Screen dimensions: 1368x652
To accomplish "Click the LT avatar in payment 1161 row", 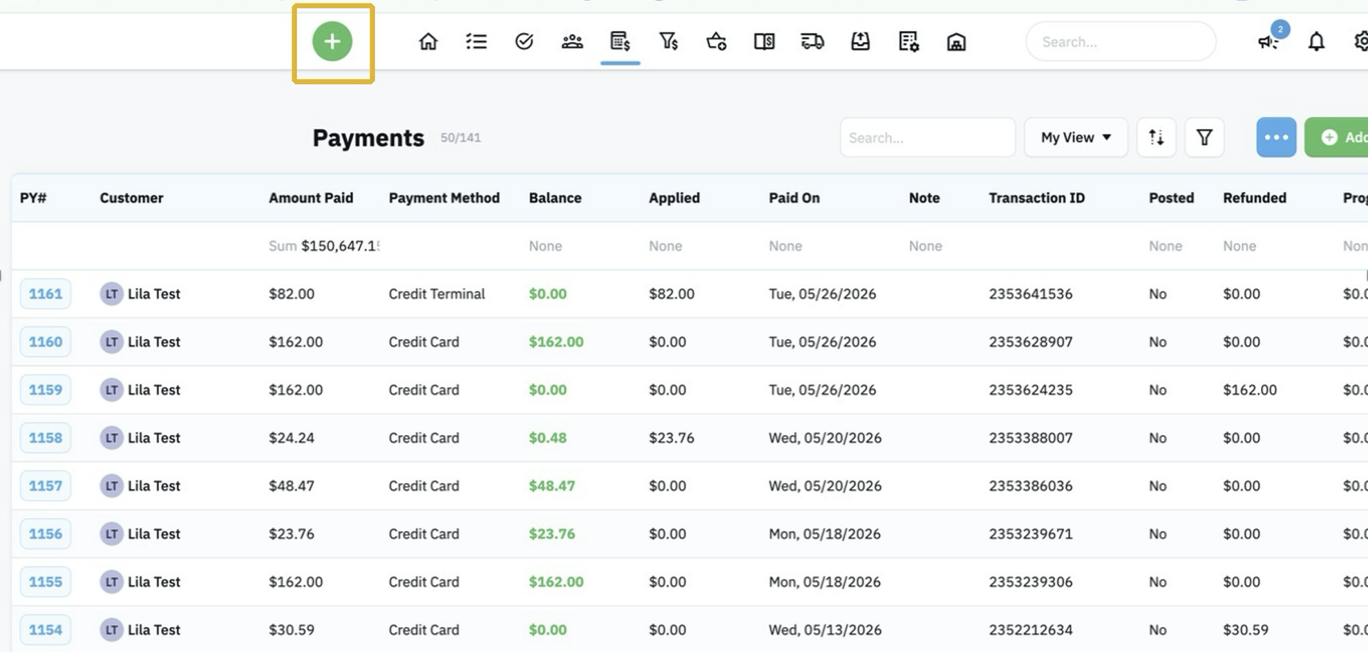I will click(x=111, y=294).
